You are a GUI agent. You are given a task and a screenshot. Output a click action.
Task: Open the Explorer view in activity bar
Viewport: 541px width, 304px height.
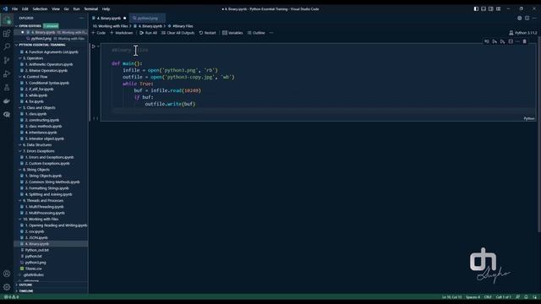pos(7,20)
